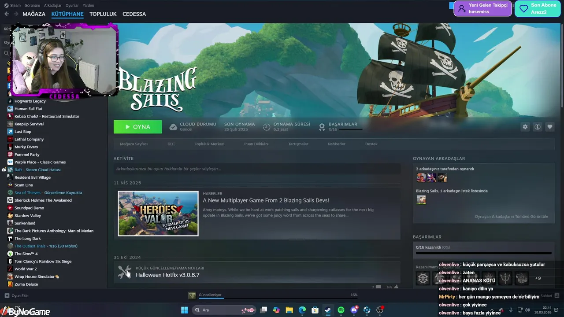Open the KÜTÜPHANE tab

(67, 14)
